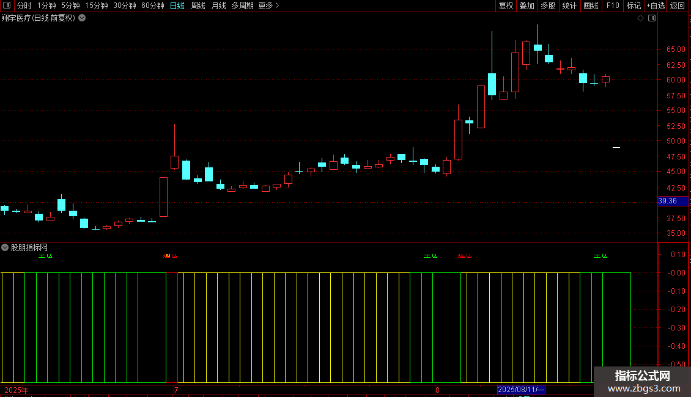Click the month 7 label on time axis
Image resolution: width=691 pixels, height=397 pixels.
pos(176,390)
